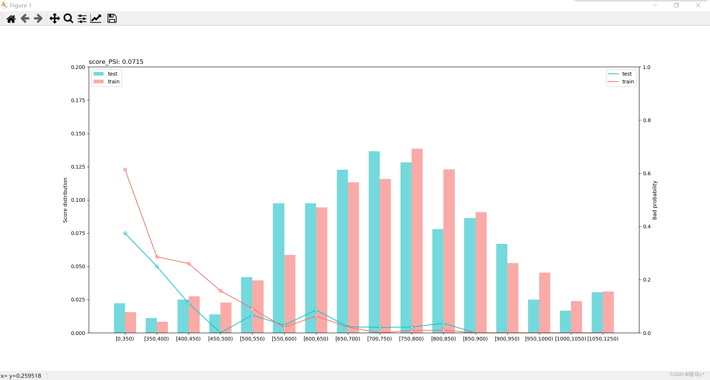Click teal test line in right legend
710x380 pixels.
613,74
